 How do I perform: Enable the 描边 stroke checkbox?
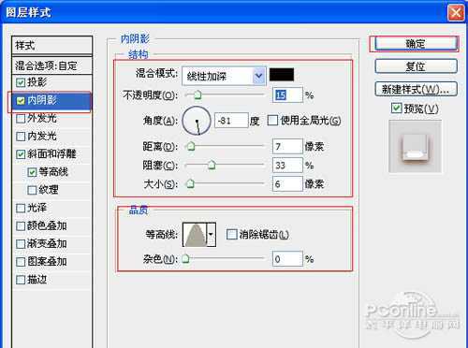[x=21, y=280]
